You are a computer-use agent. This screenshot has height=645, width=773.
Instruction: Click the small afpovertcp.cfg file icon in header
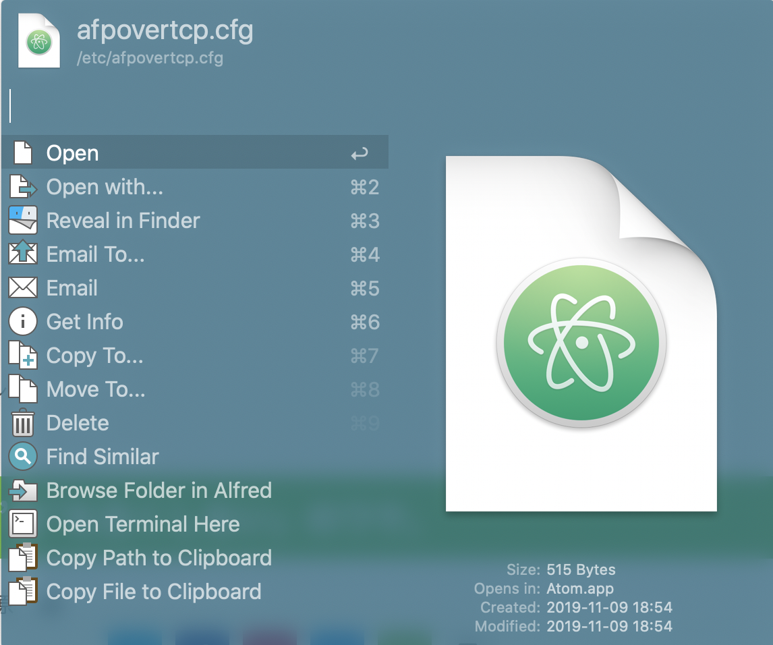pos(39,41)
